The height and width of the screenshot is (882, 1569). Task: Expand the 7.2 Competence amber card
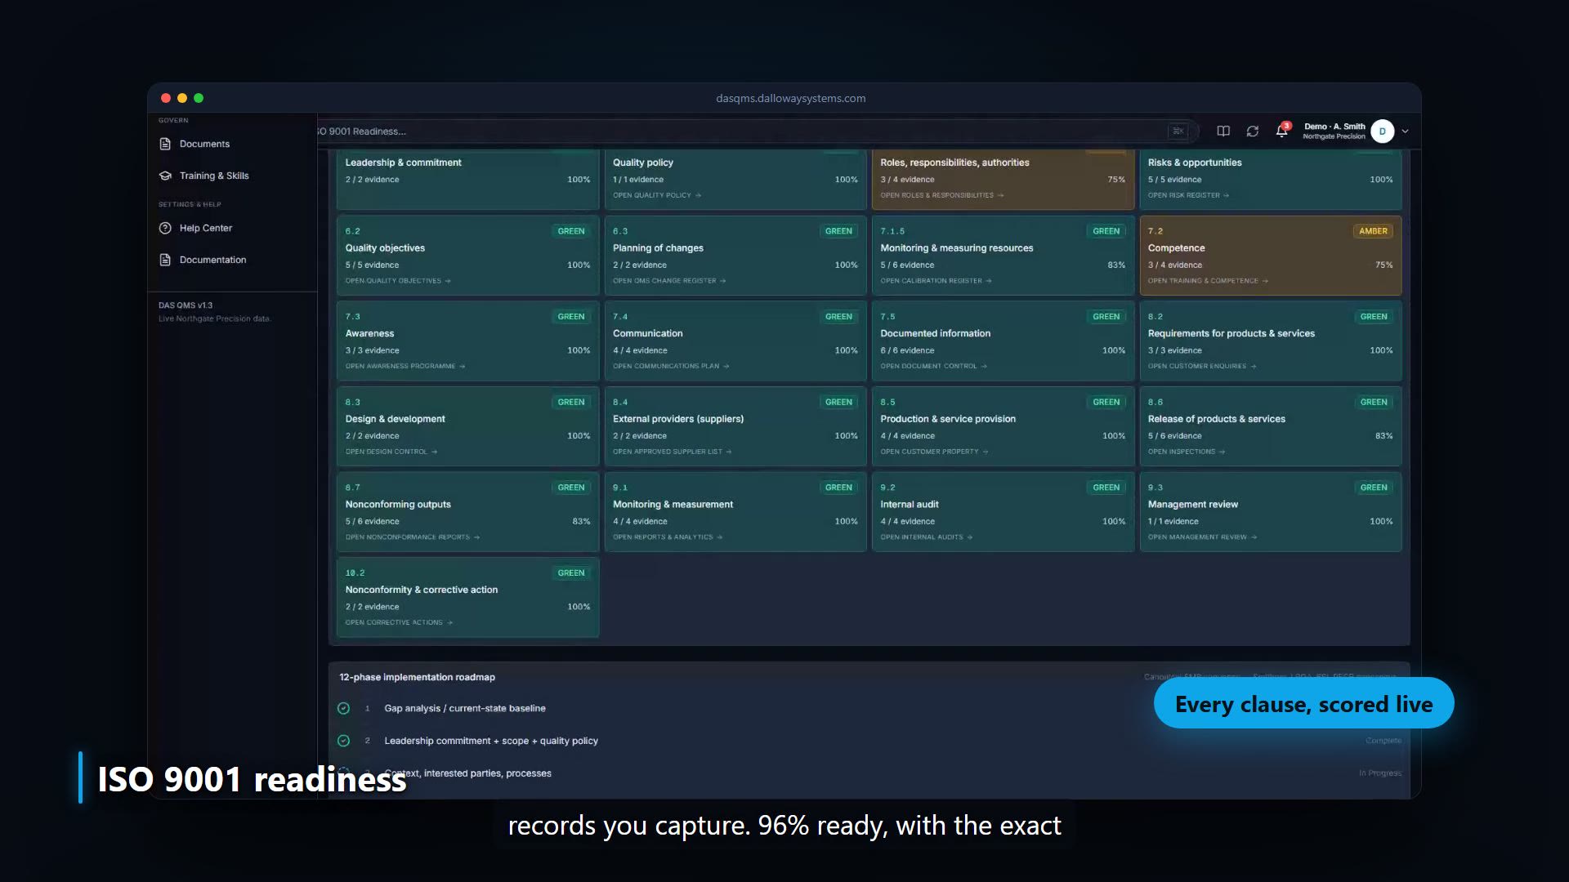[x=1271, y=256]
